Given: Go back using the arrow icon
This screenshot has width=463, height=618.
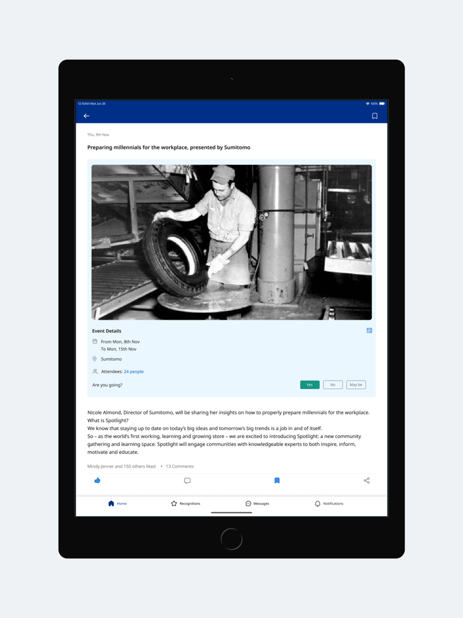Looking at the screenshot, I should click(x=86, y=116).
